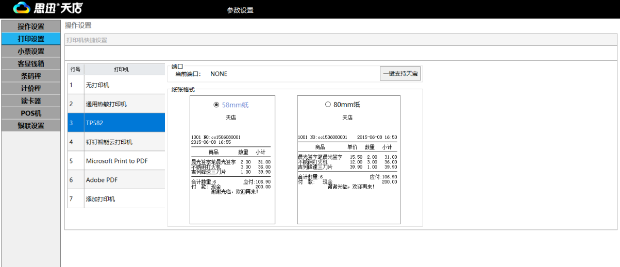This screenshot has height=267, width=620.
Task: Select 无打印机 row in printer list
Action: 116,85
